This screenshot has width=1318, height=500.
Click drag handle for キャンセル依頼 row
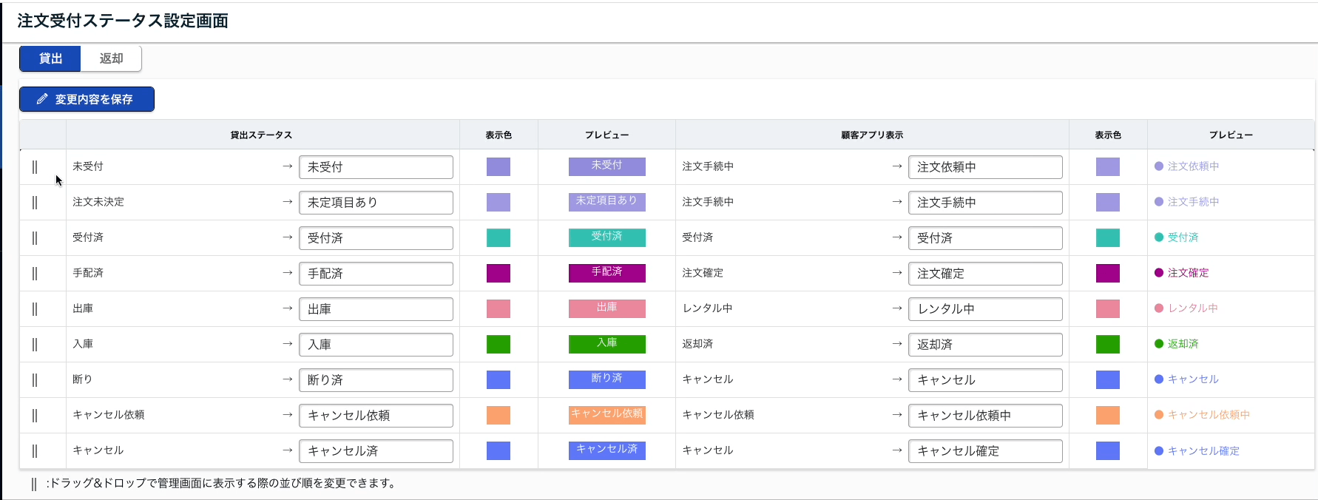tap(35, 416)
